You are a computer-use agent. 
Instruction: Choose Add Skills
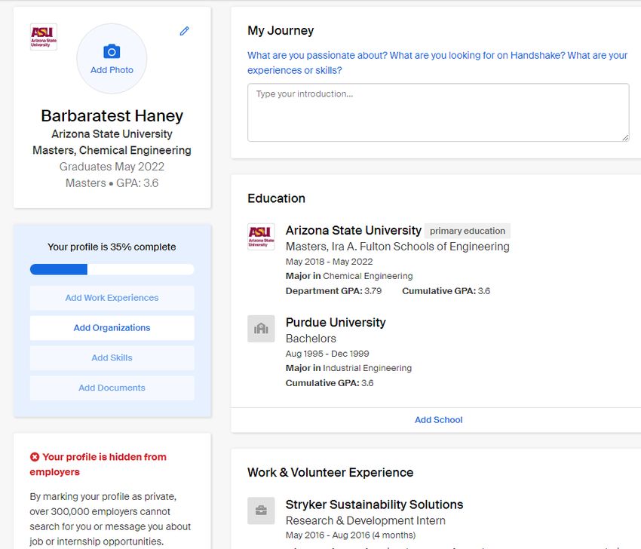[112, 357]
